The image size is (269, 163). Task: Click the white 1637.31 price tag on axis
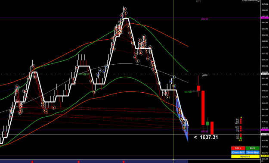(265, 134)
